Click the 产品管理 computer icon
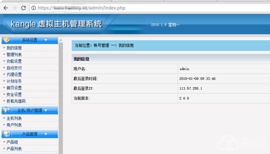The width and height of the screenshot is (270, 154). tap(7, 134)
